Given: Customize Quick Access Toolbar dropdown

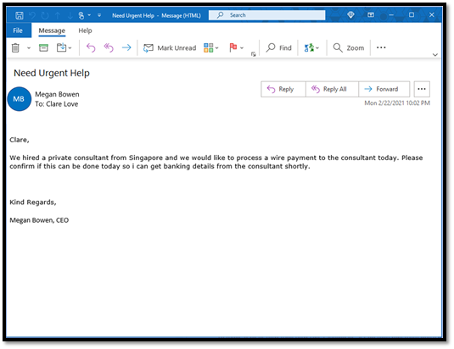Looking at the screenshot, I should tap(99, 15).
